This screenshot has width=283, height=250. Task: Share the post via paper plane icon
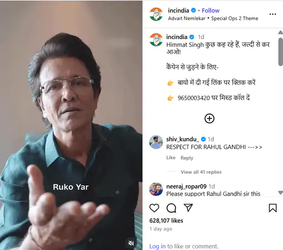(188, 208)
